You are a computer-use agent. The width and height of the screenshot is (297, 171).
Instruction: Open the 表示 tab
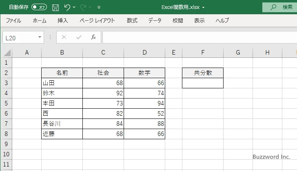[x=199, y=20]
